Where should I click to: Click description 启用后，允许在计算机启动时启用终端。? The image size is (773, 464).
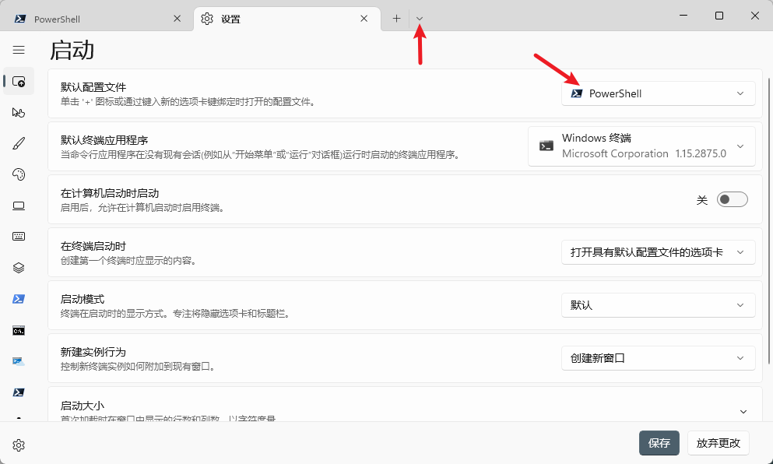coord(144,208)
